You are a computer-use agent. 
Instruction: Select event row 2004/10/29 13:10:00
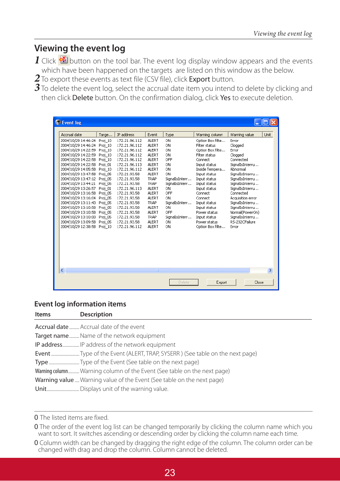[x=166, y=217]
